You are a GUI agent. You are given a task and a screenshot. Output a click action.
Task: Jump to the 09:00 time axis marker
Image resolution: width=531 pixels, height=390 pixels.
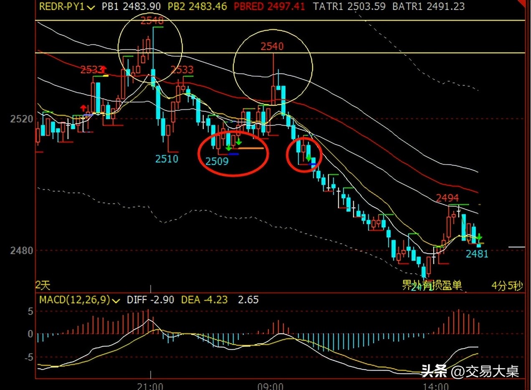[x=270, y=386]
